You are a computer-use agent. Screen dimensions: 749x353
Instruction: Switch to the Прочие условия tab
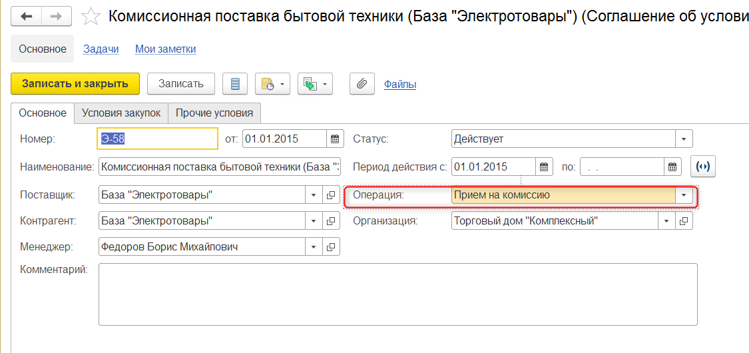click(214, 113)
